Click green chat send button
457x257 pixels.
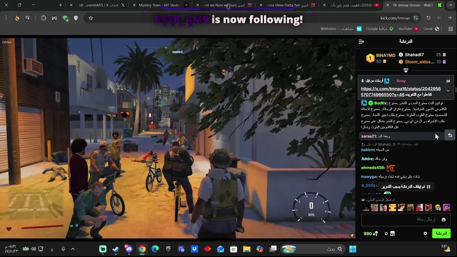441,233
